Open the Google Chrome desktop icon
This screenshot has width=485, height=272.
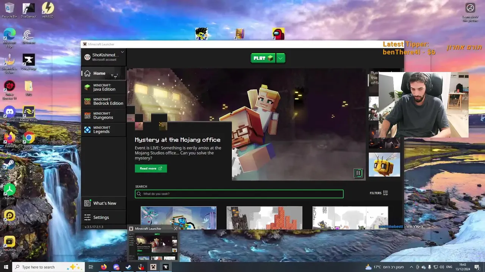29,141
